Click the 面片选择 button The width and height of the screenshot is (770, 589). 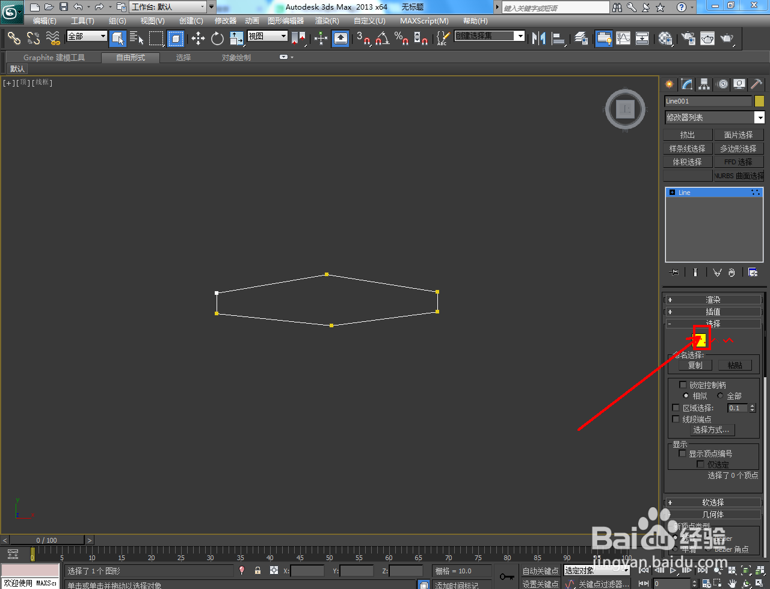(738, 135)
